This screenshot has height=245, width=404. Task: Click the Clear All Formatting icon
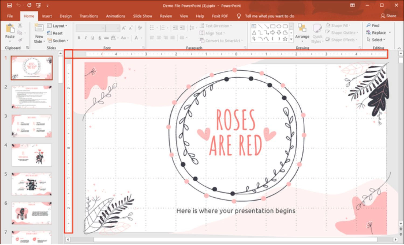click(x=140, y=28)
